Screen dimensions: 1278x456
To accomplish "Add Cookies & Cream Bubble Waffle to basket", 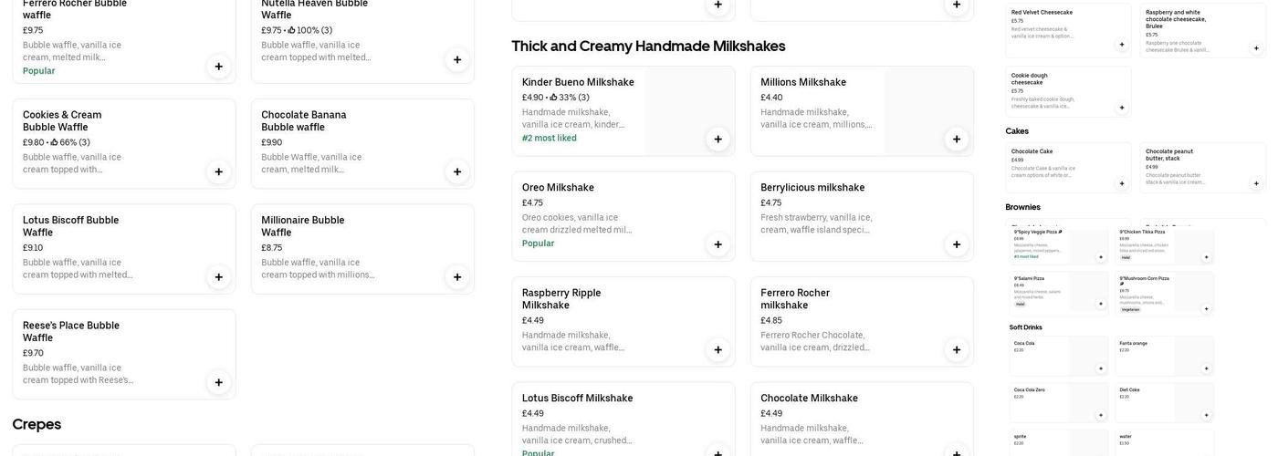I will point(218,171).
